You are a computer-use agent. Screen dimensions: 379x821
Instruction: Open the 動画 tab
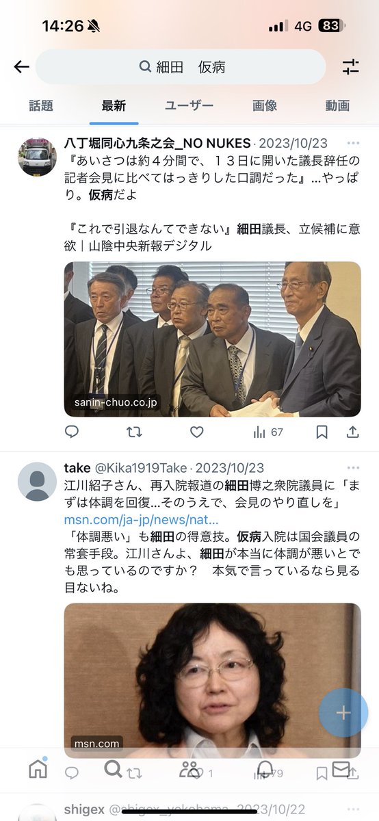tap(338, 106)
